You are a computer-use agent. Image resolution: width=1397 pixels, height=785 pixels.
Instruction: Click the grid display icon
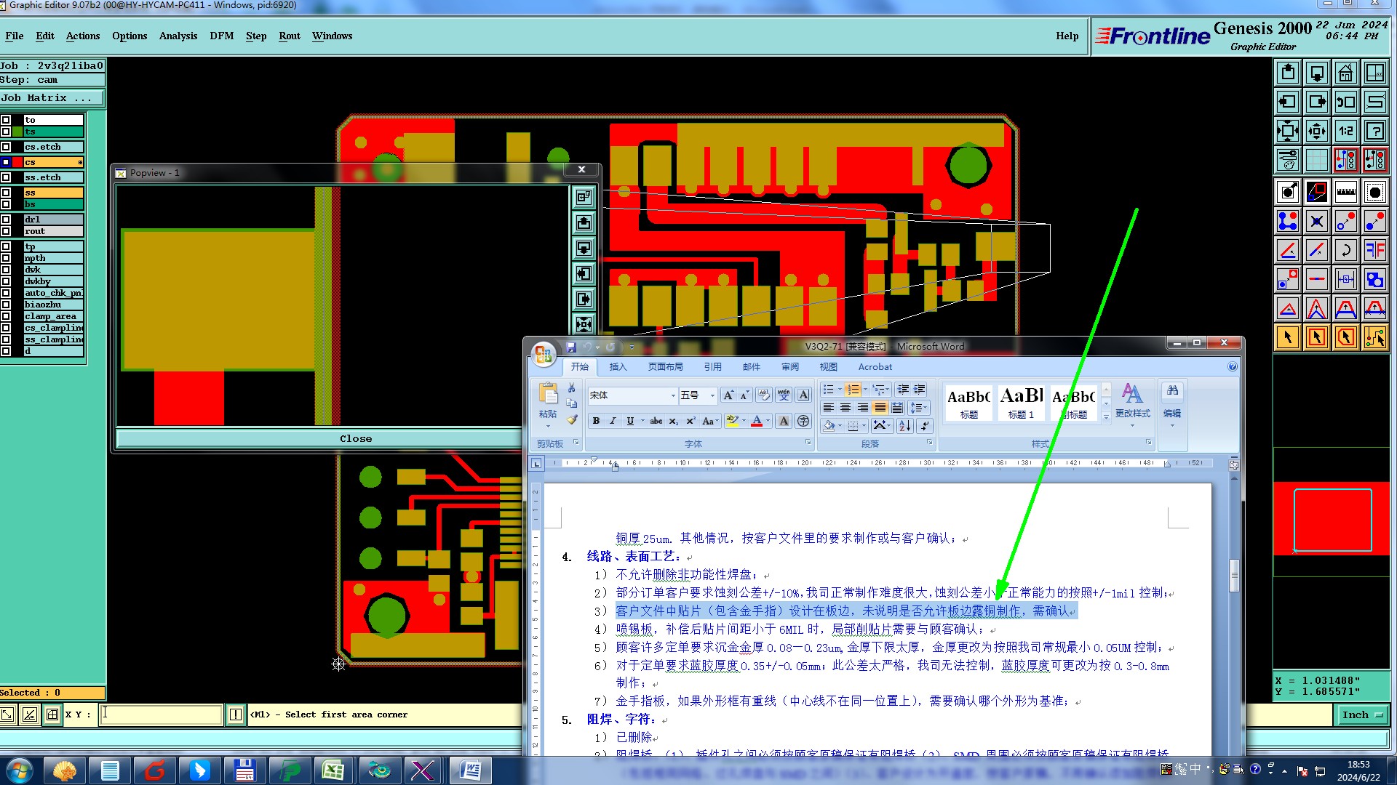tap(1316, 160)
